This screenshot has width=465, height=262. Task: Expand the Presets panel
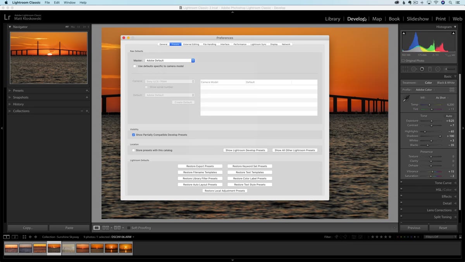click(x=10, y=90)
